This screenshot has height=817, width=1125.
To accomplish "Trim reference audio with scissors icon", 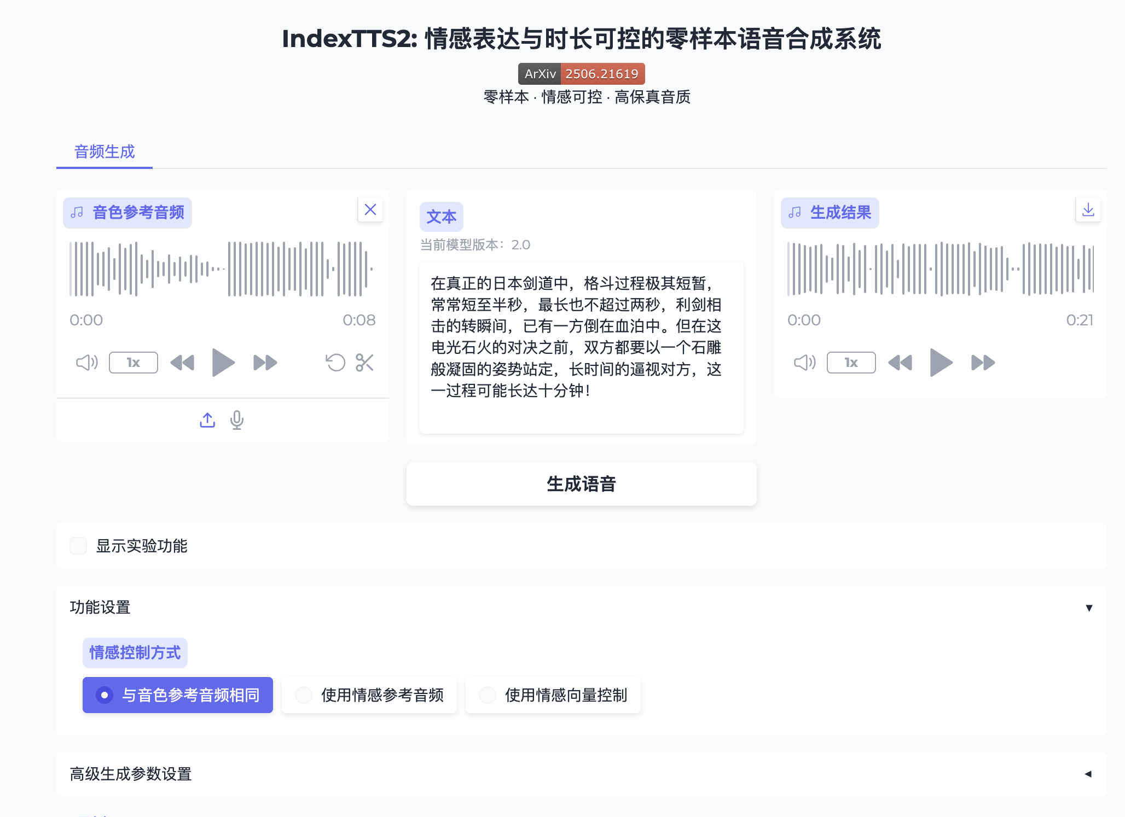I will click(364, 363).
